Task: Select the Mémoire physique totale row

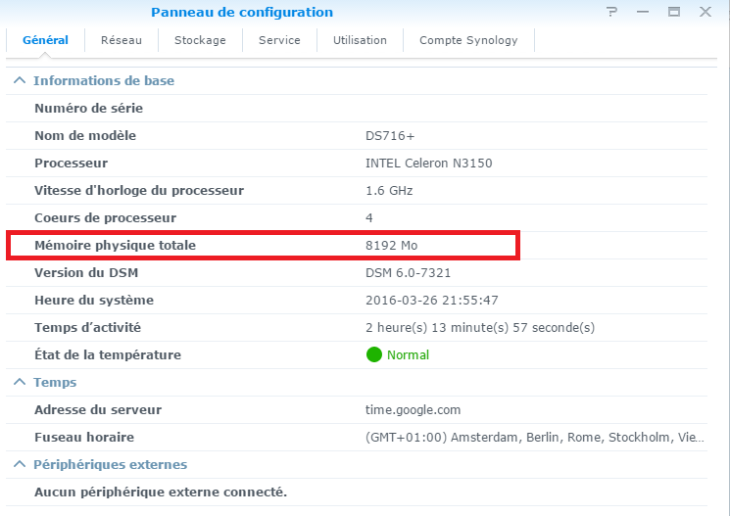Action: (263, 245)
